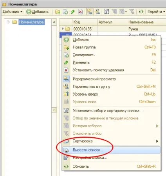Click the Код column header

pyautogui.click(x=85, y=22)
